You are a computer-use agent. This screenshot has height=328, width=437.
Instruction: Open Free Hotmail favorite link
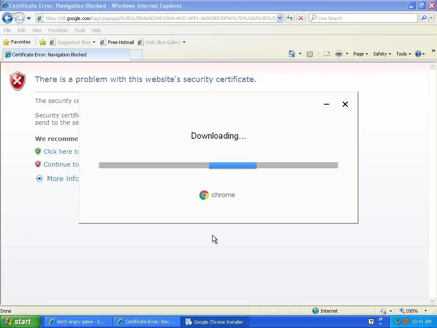pos(117,42)
